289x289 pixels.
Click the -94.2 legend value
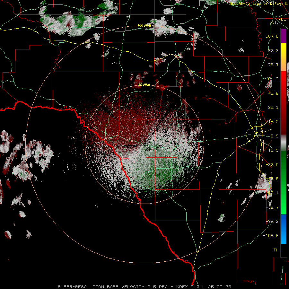(x=272, y=222)
